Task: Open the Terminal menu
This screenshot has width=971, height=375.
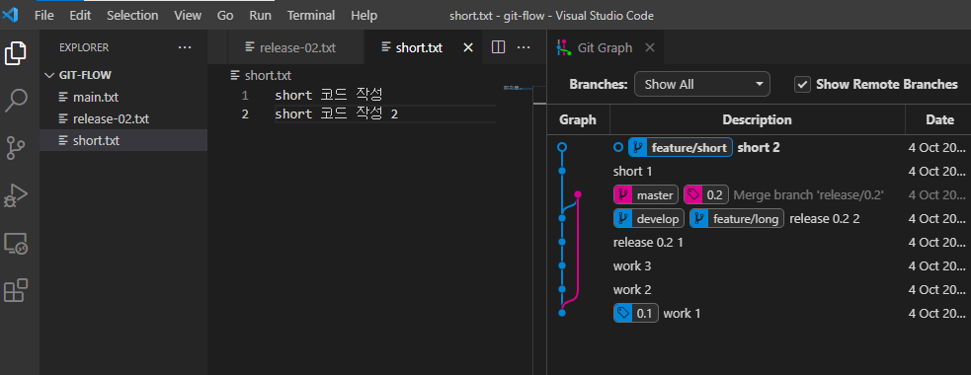Action: point(311,15)
